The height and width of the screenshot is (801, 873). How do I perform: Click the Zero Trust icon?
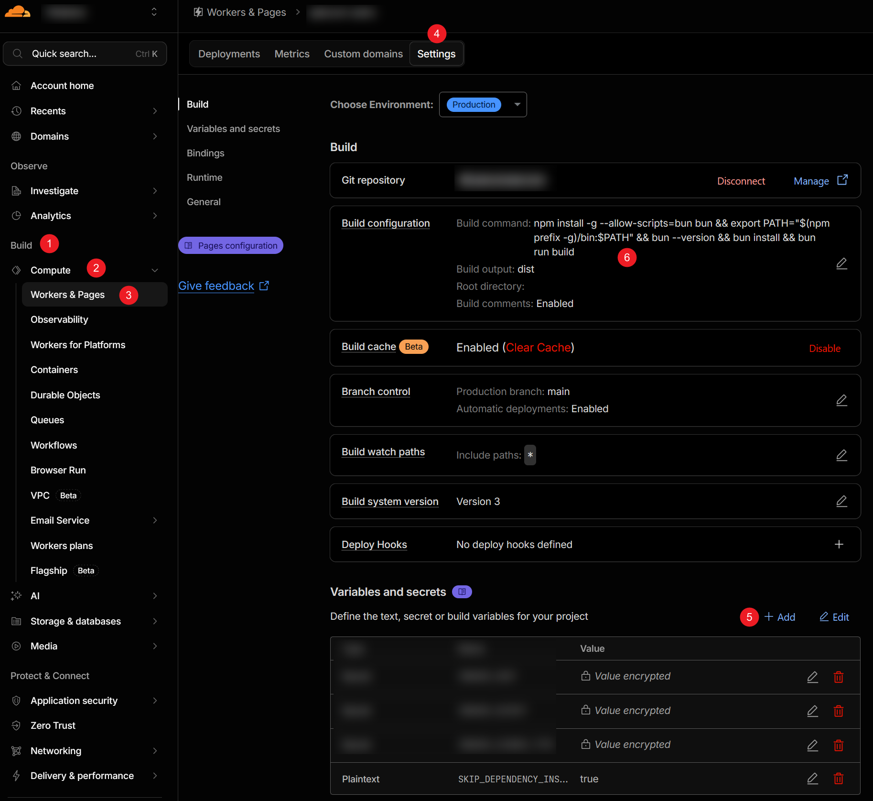[x=16, y=725]
